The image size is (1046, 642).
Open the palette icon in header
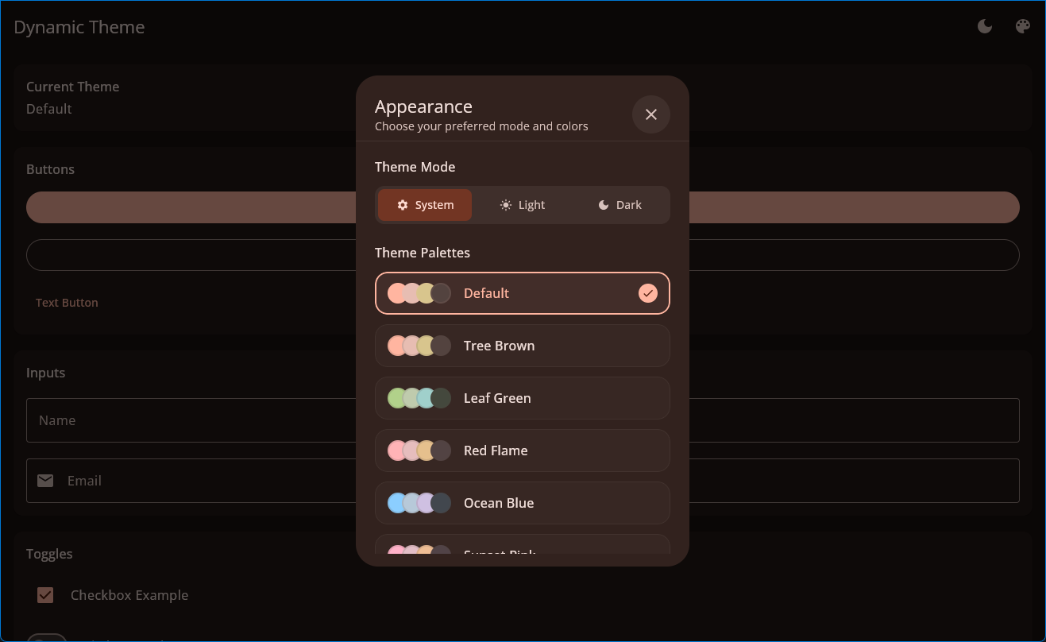tap(1023, 27)
